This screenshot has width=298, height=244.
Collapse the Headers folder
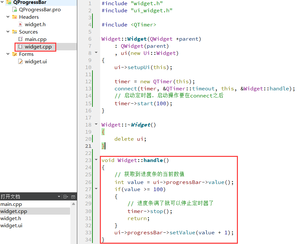[8, 17]
